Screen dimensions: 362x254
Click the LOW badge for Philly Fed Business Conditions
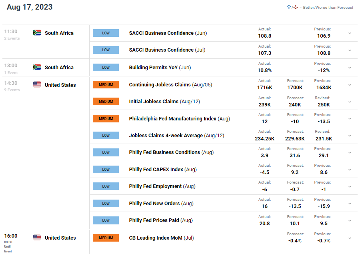[106, 152]
